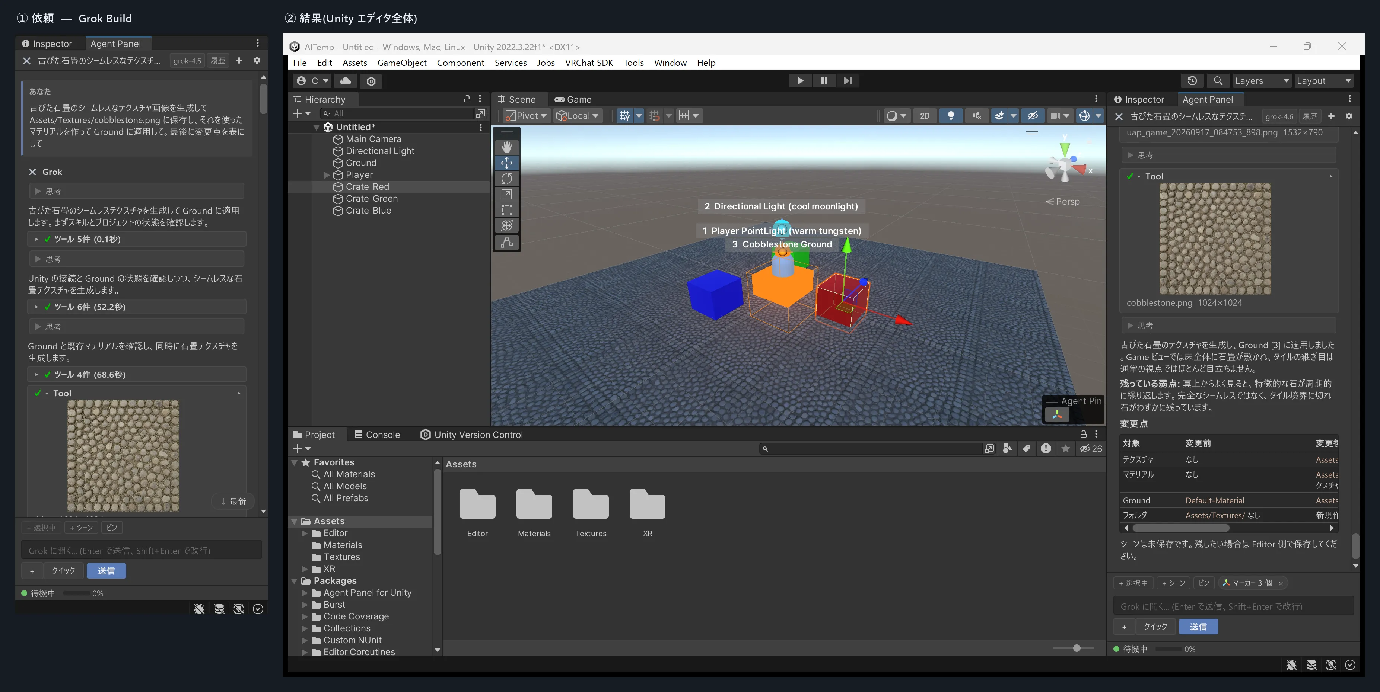Screen dimensions: 1380x692
Task: Open the Hierarchy panel kebab menu
Action: (x=480, y=99)
